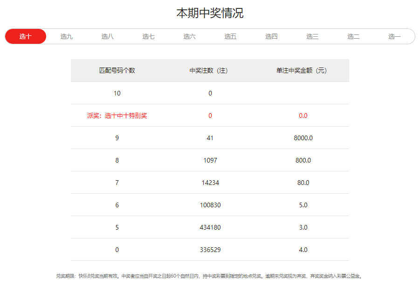420x286 pixels.
Task: Open the 选五 tab
Action: pos(230,36)
